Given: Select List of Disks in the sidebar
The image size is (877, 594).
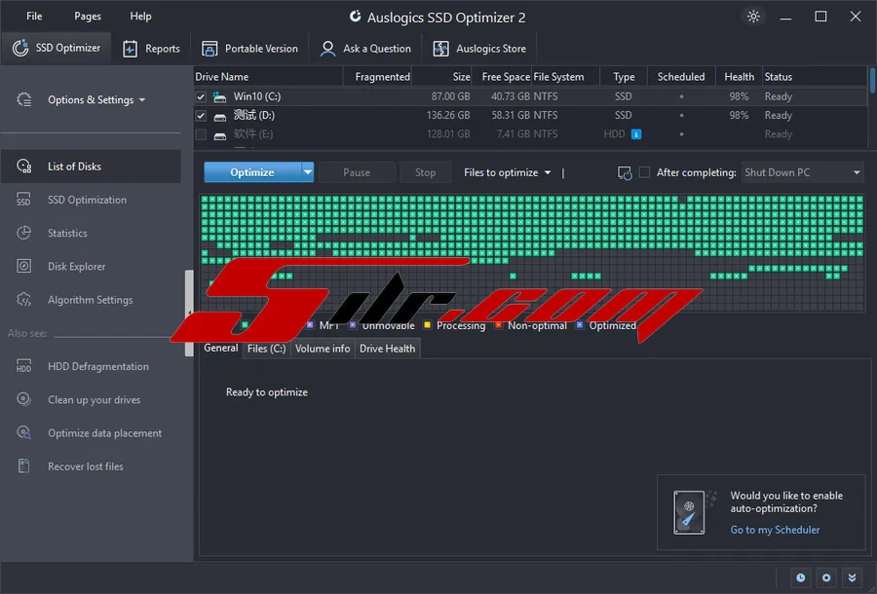Looking at the screenshot, I should (91, 166).
